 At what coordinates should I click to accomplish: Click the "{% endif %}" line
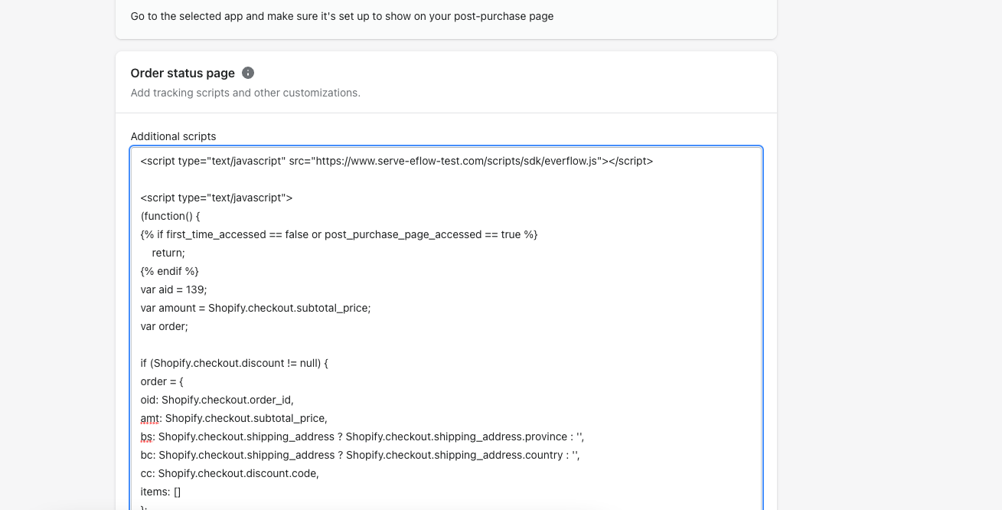pyautogui.click(x=170, y=271)
